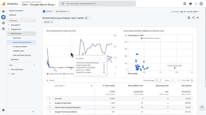206x115 pixels.
Task: Open the Google apps grid icon
Action: pos(185,4)
